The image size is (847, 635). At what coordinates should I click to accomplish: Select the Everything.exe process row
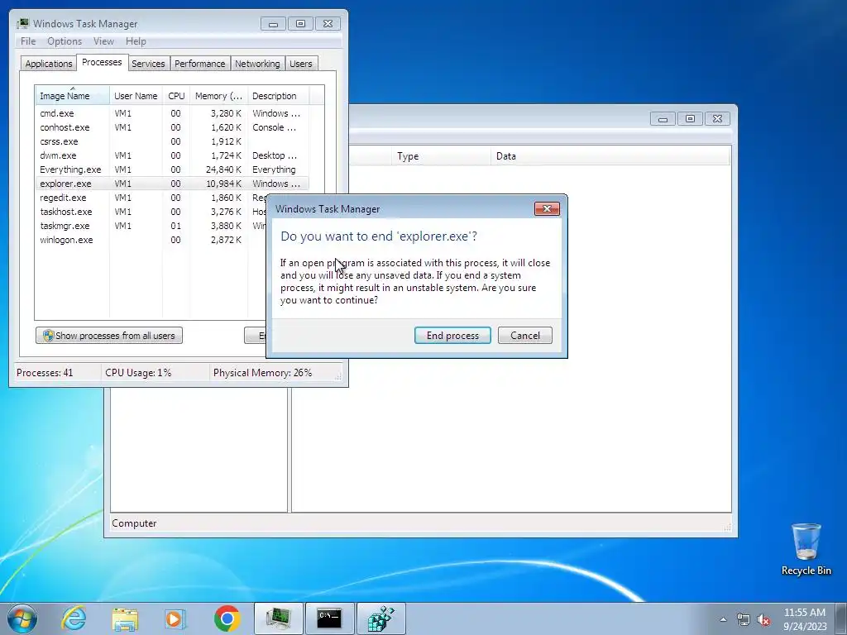(x=172, y=169)
